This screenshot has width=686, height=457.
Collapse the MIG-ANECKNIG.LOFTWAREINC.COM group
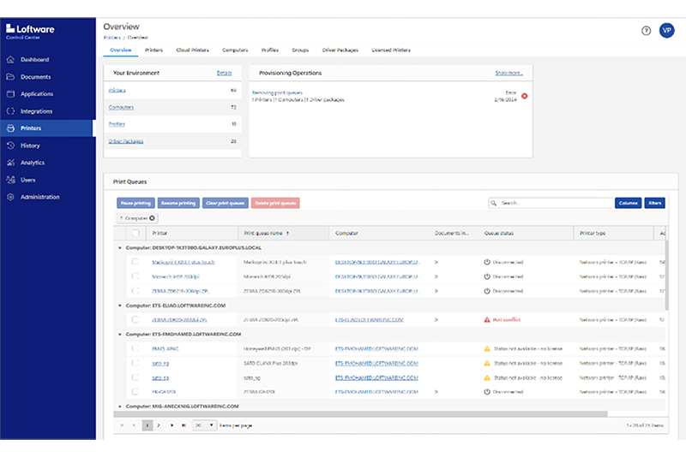point(120,407)
